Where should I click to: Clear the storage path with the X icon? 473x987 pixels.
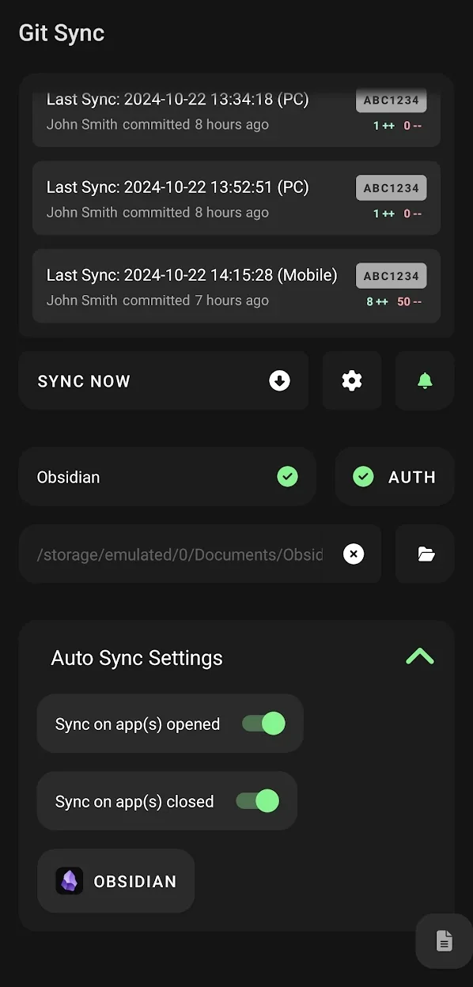pos(354,554)
